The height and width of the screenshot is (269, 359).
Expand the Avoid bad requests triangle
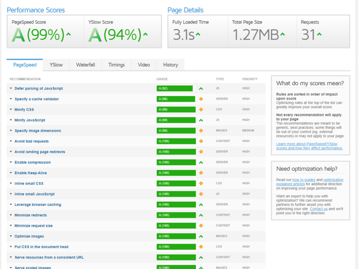point(11,141)
